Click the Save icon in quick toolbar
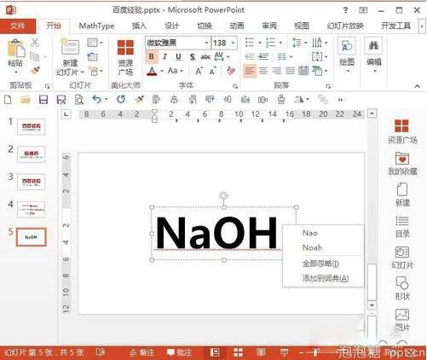 tap(43, 100)
